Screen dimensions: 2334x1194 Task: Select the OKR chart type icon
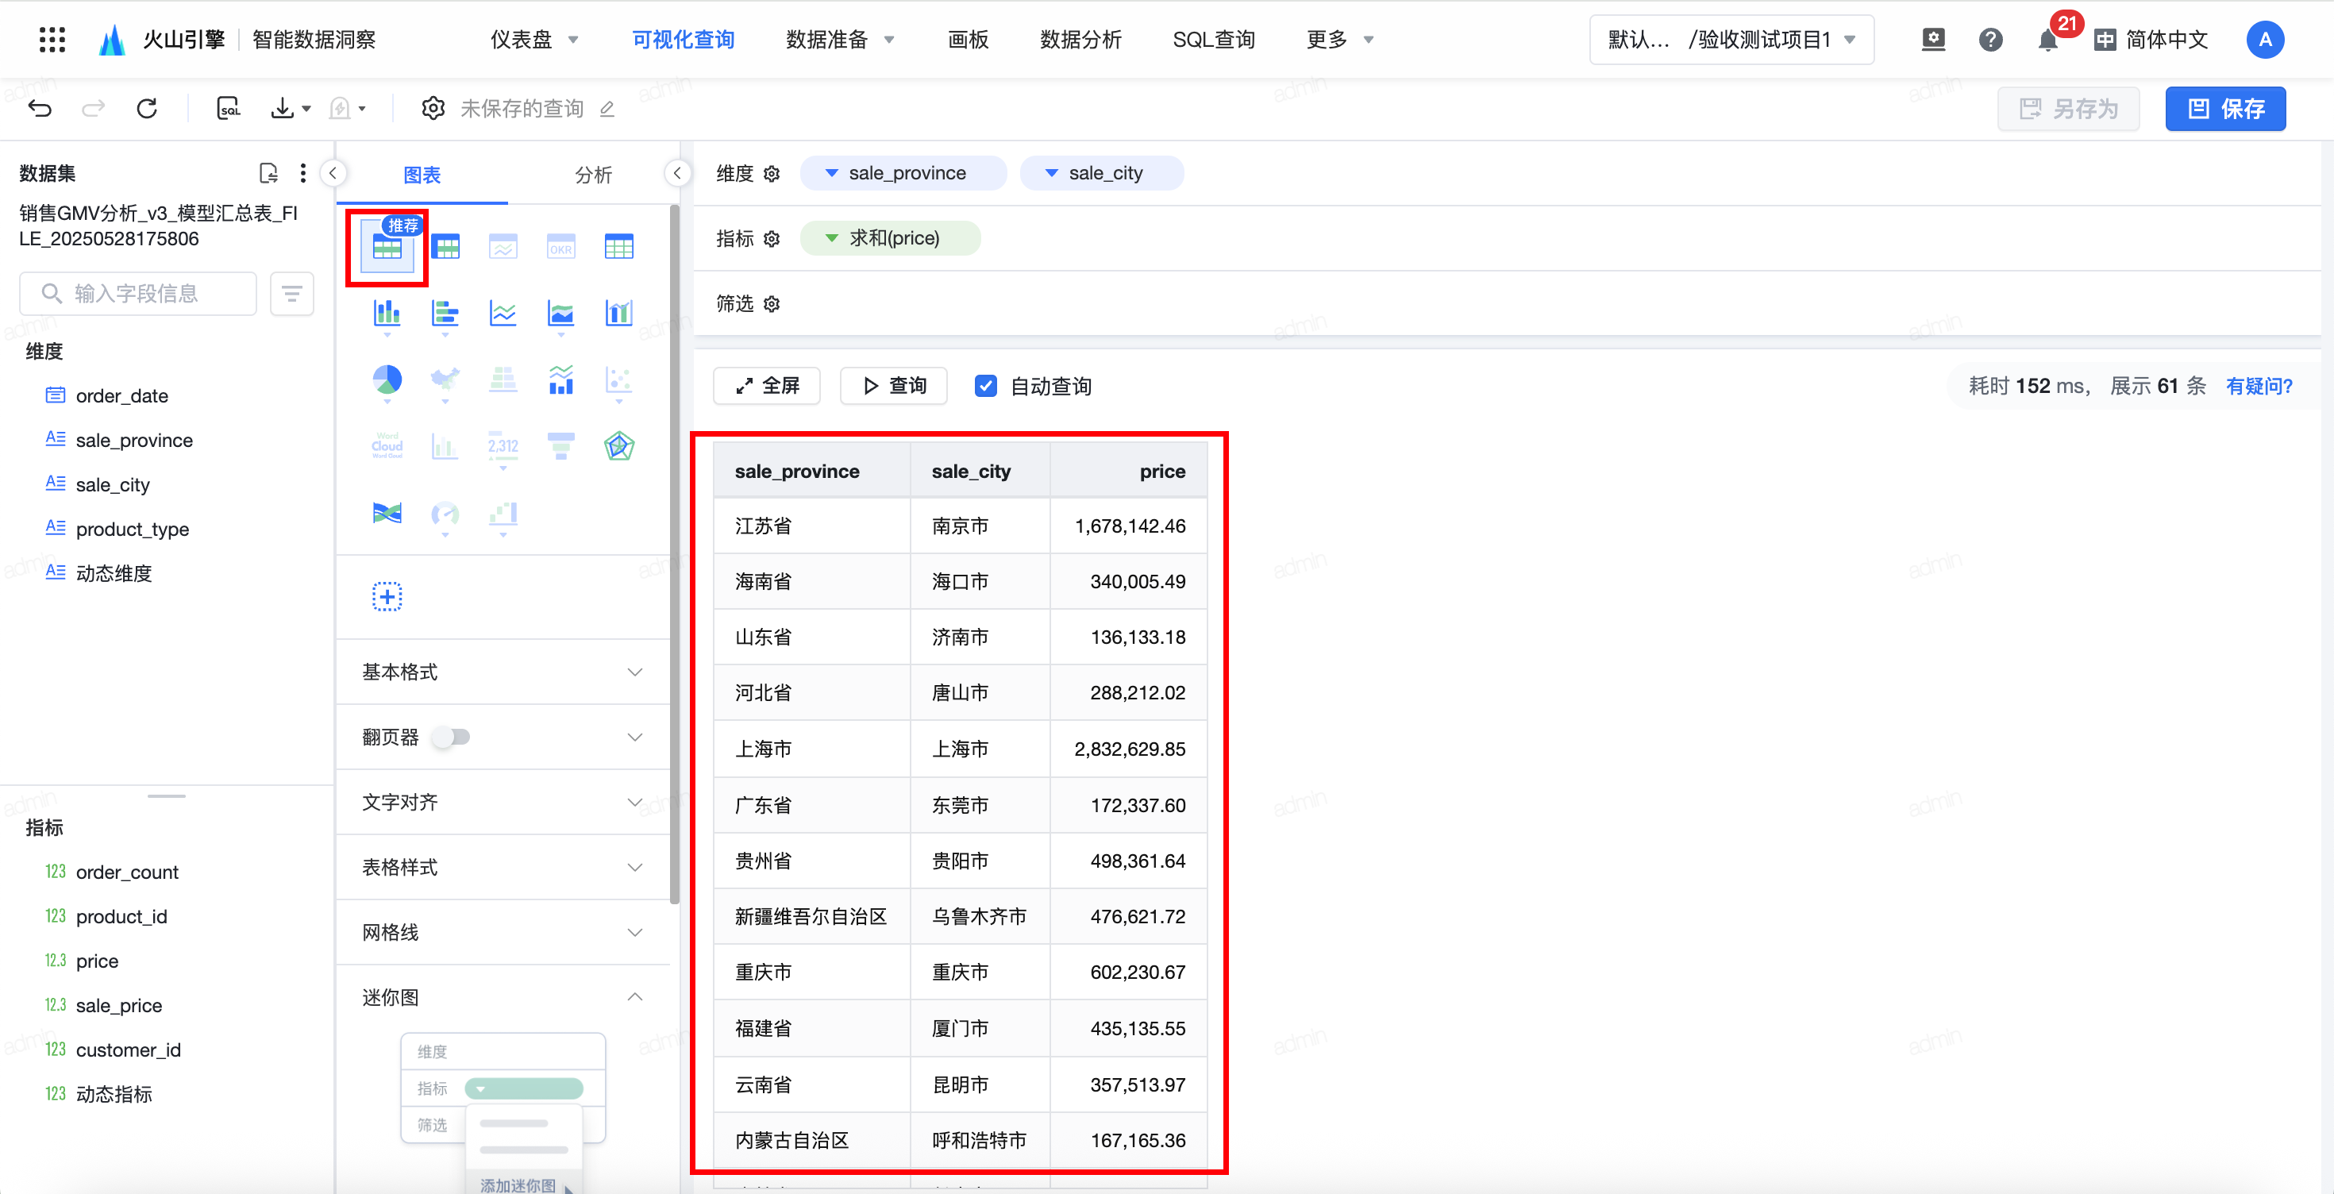560,248
